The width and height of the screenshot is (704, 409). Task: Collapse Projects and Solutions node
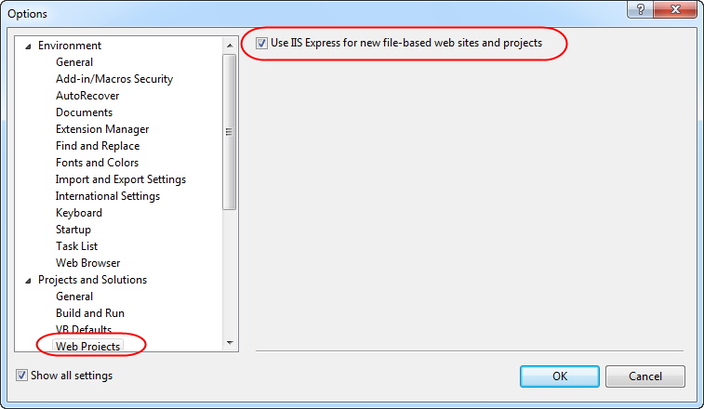pos(27,280)
